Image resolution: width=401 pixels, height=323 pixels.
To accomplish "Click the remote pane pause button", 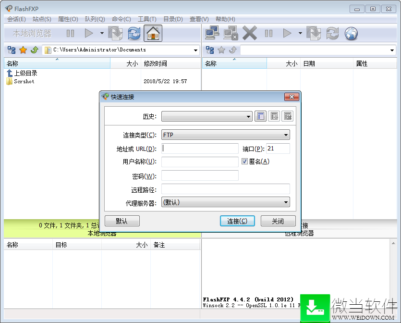I will pyautogui.click(x=268, y=33).
